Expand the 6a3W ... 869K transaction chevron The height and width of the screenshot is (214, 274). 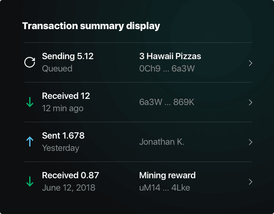pyautogui.click(x=251, y=102)
